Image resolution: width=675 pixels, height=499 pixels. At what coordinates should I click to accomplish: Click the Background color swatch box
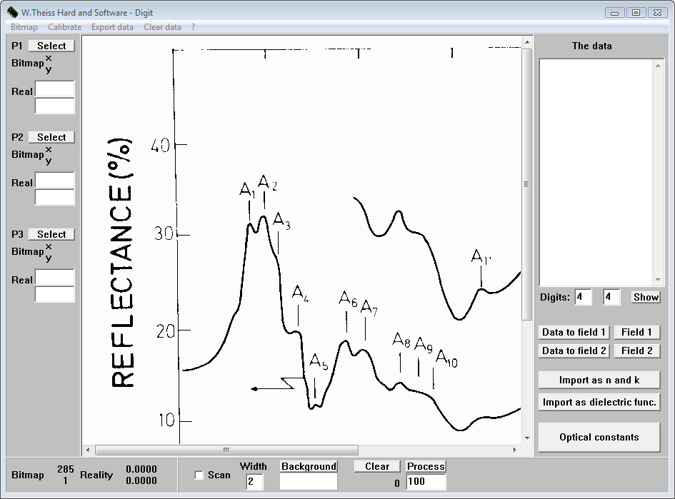pyautogui.click(x=308, y=482)
